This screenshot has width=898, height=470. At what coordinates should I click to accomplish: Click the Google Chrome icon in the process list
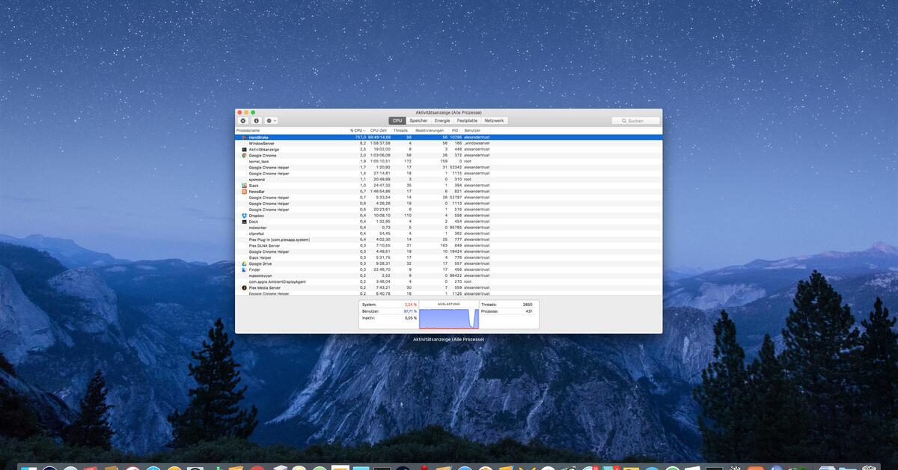tap(244, 156)
